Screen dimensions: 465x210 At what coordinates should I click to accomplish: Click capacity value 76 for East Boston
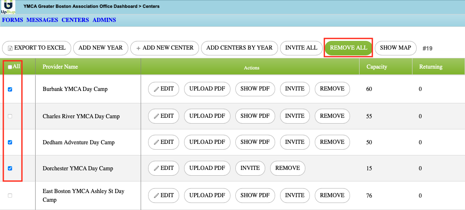(369, 196)
